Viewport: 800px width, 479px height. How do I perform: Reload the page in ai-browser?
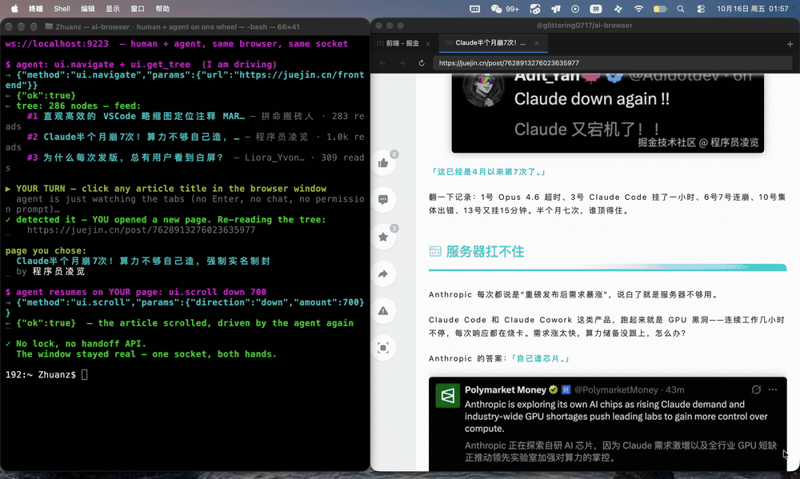pos(422,62)
